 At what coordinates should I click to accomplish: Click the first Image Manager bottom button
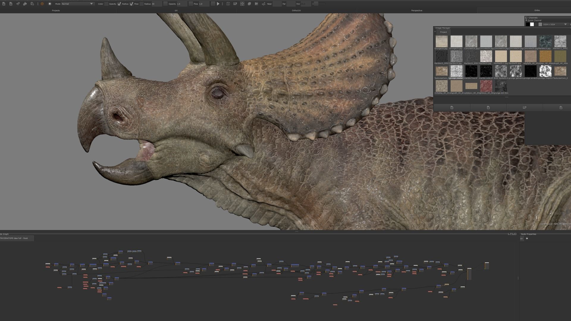pos(452,108)
